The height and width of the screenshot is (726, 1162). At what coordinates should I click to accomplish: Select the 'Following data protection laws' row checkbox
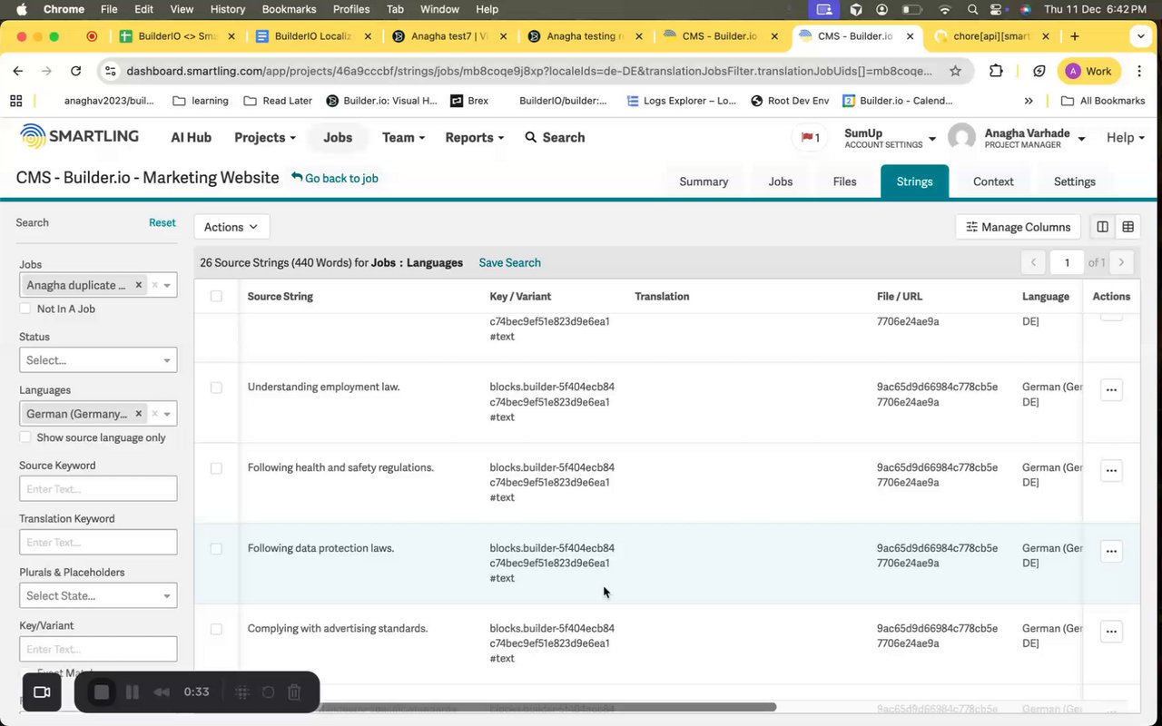tap(216, 549)
